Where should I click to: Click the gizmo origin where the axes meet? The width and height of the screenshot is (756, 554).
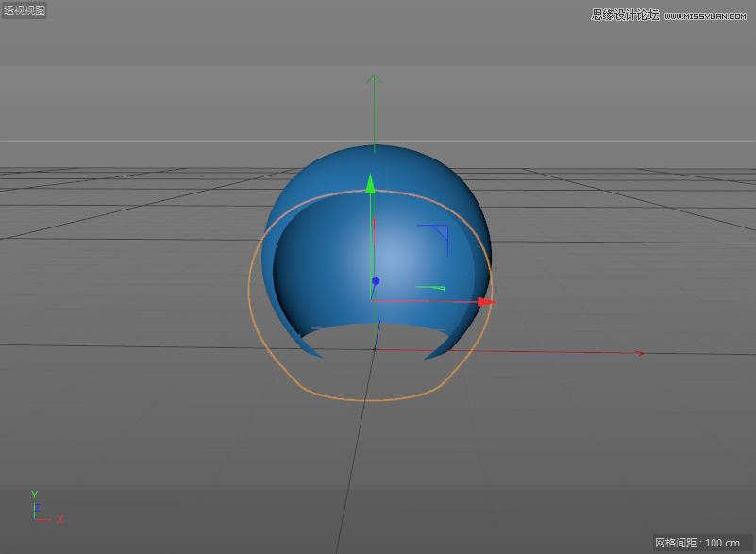(372, 302)
